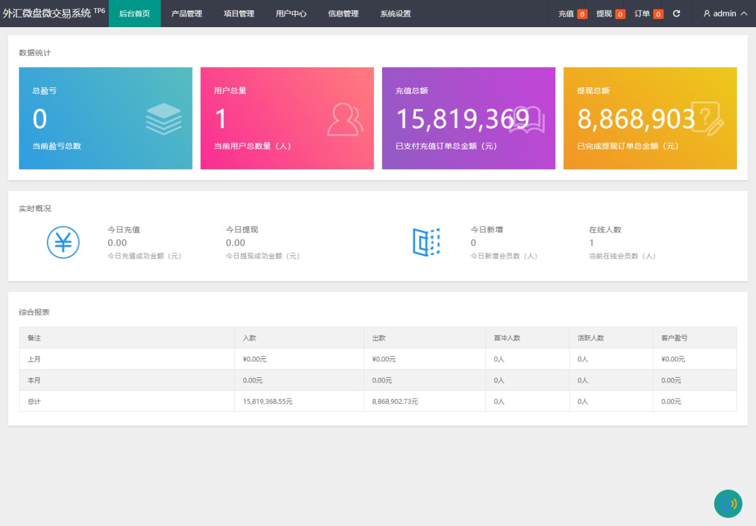Click 已完成提现订单总金额 caption
The height and width of the screenshot is (526, 756).
click(x=628, y=146)
